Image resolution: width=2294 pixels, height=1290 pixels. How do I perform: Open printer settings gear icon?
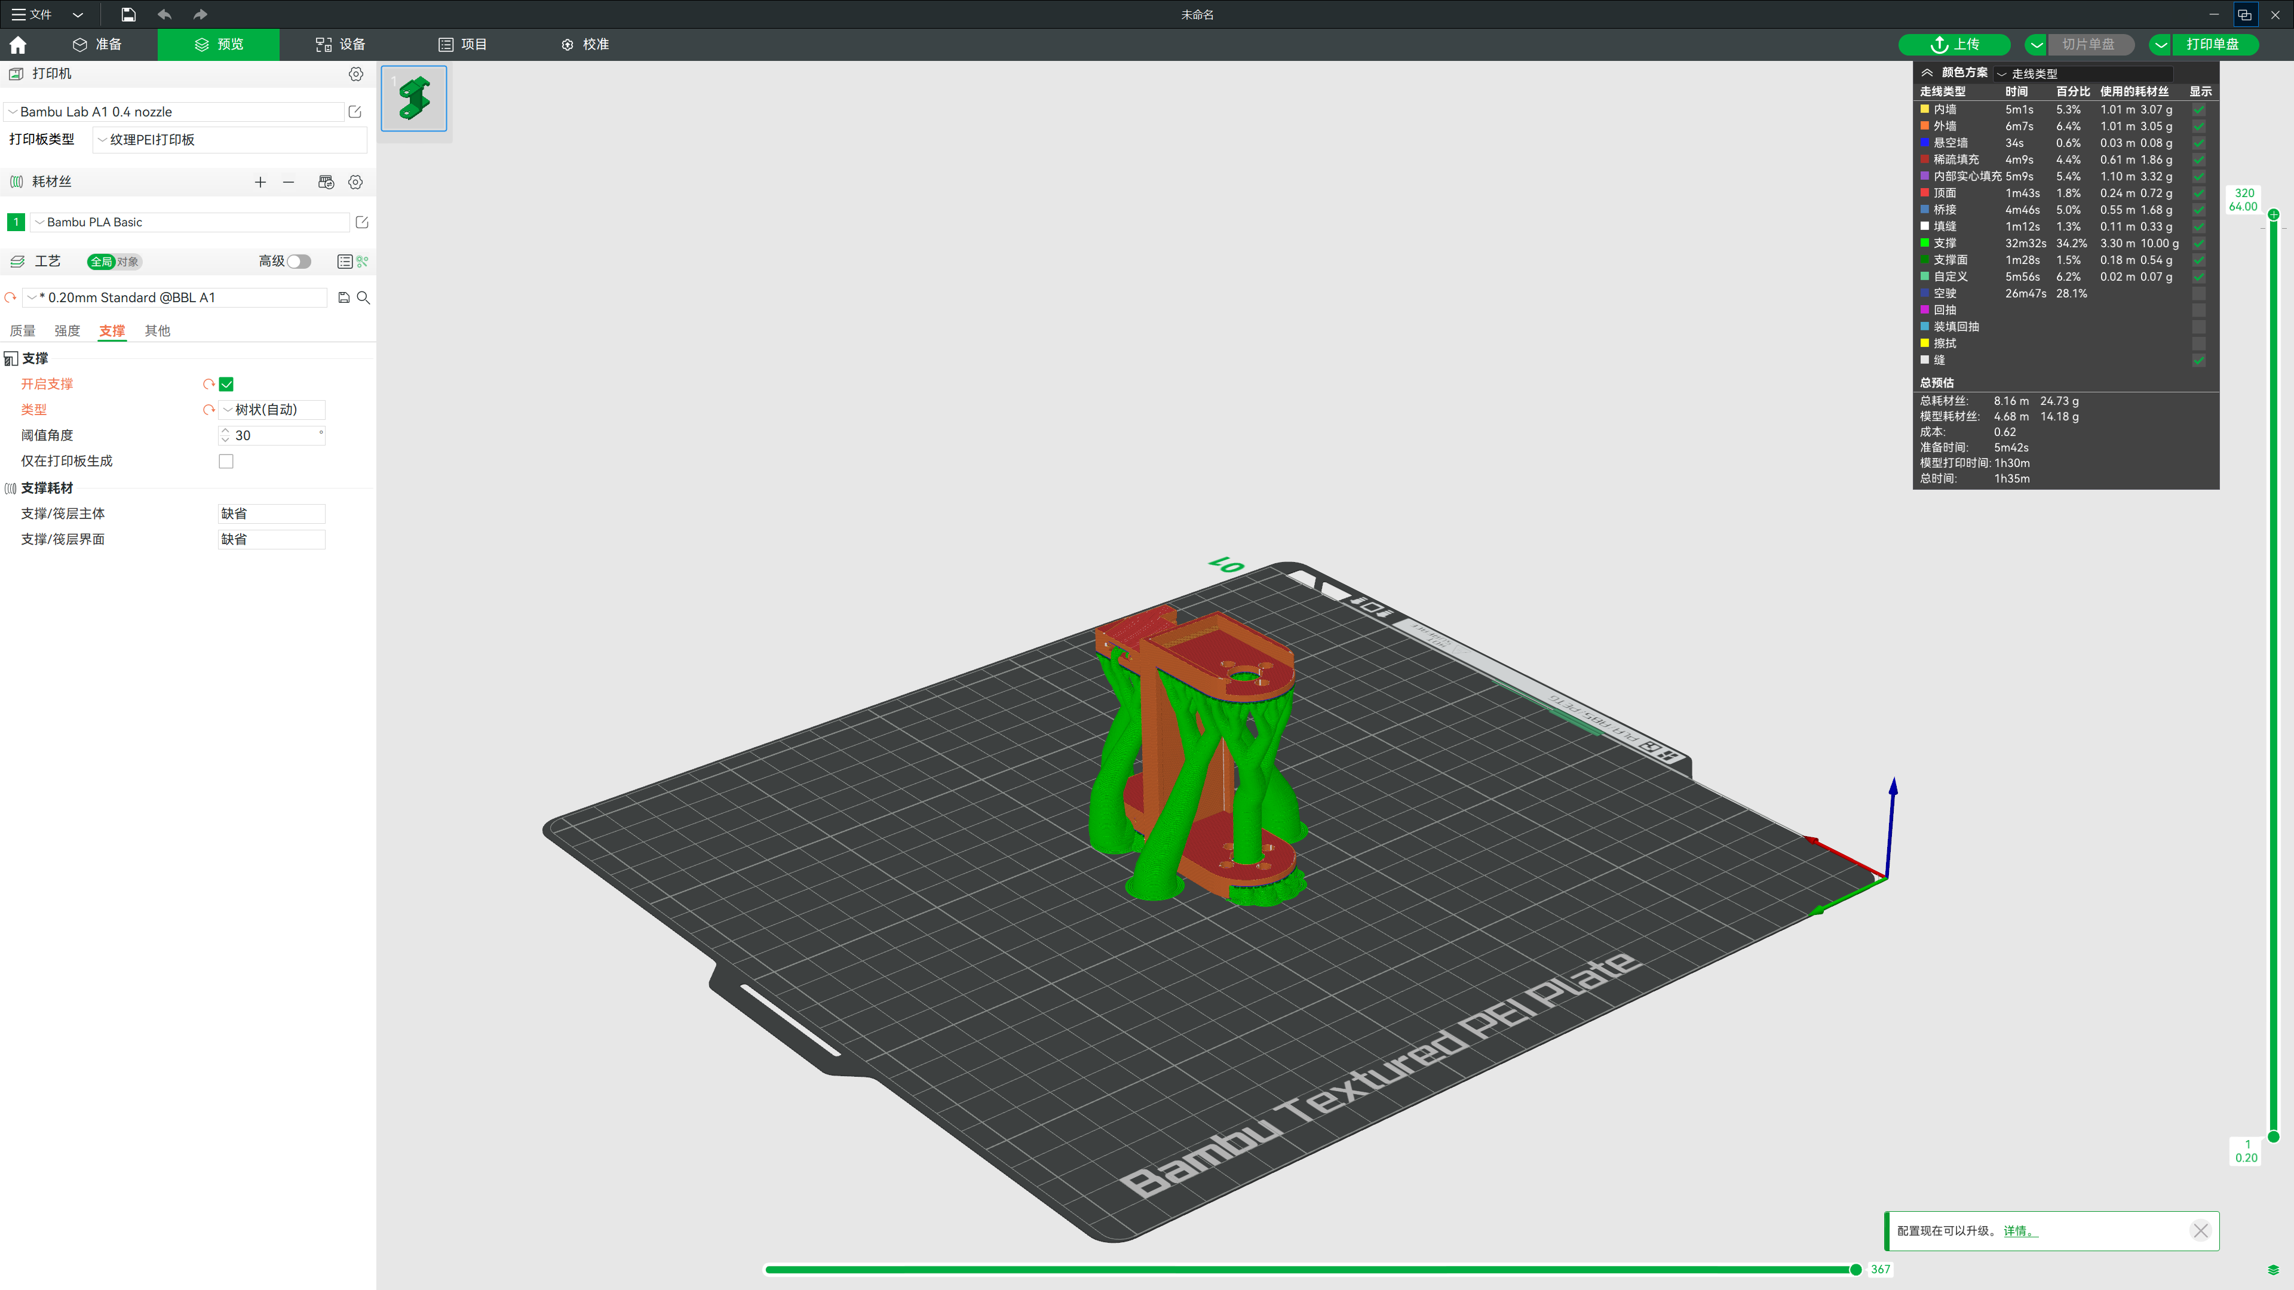355,74
